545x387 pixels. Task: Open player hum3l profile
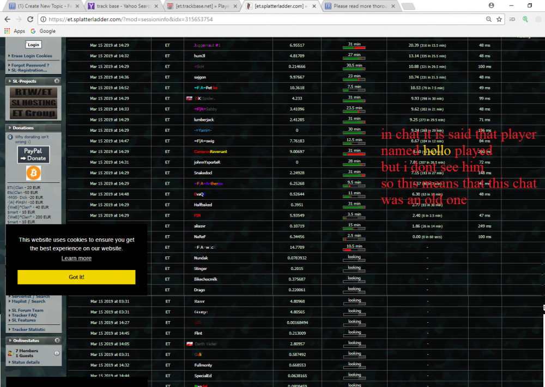click(199, 56)
